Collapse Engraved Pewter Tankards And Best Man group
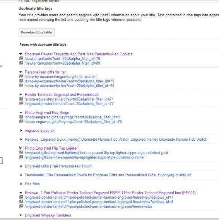 (21, 54)
